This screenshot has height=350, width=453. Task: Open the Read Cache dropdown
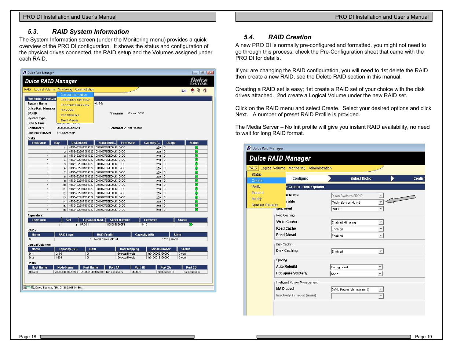[x=357, y=229]
